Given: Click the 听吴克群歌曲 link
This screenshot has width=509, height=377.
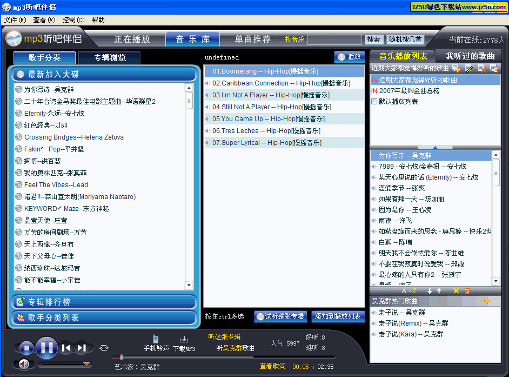Looking at the screenshot, I should [236, 348].
